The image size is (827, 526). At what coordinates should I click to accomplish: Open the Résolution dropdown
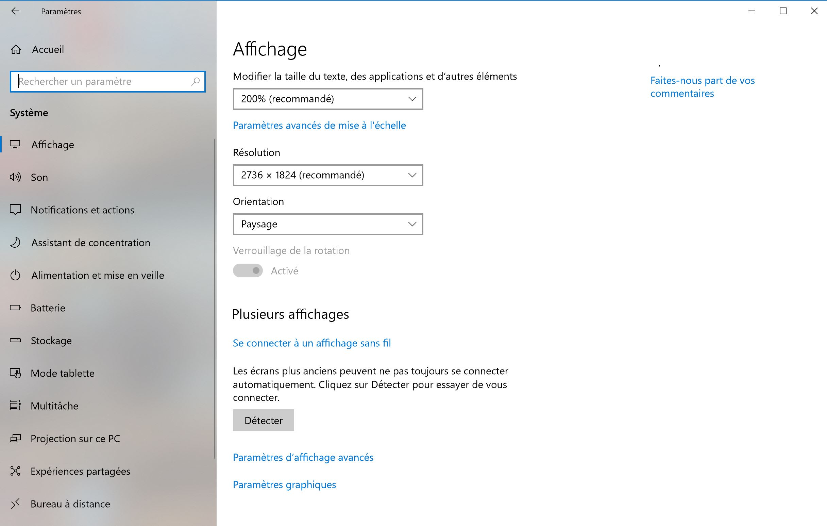[328, 175]
